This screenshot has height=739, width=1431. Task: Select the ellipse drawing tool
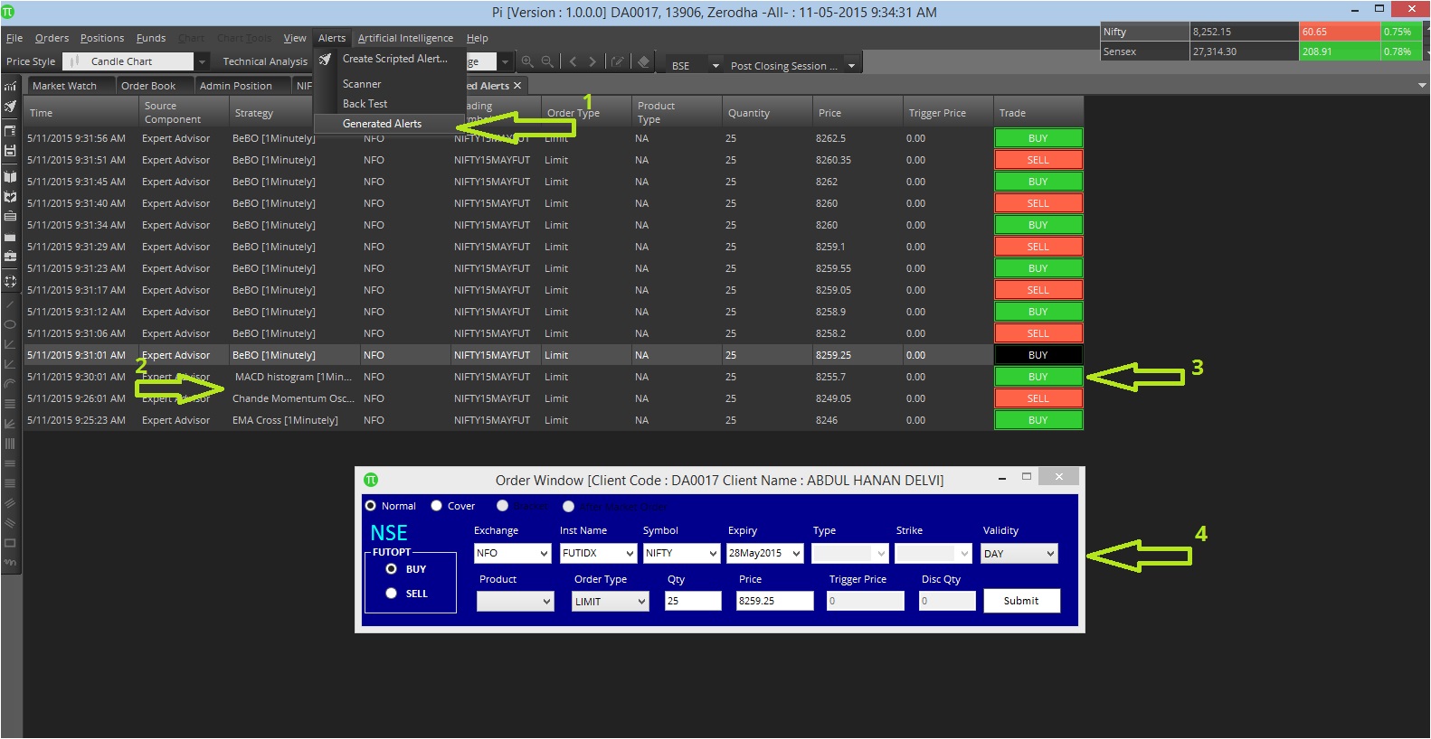pos(10,323)
